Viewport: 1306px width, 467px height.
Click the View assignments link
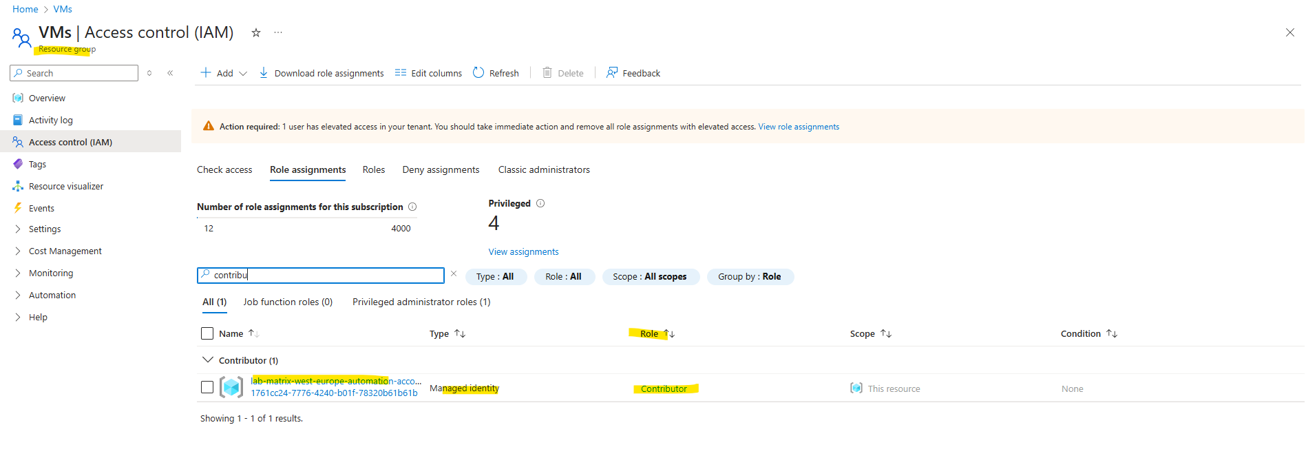(523, 252)
